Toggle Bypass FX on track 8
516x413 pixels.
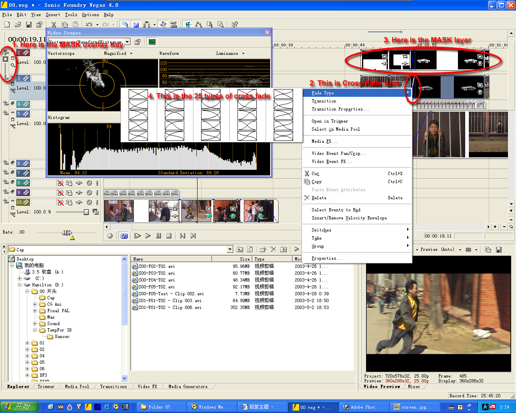[x=60, y=183]
